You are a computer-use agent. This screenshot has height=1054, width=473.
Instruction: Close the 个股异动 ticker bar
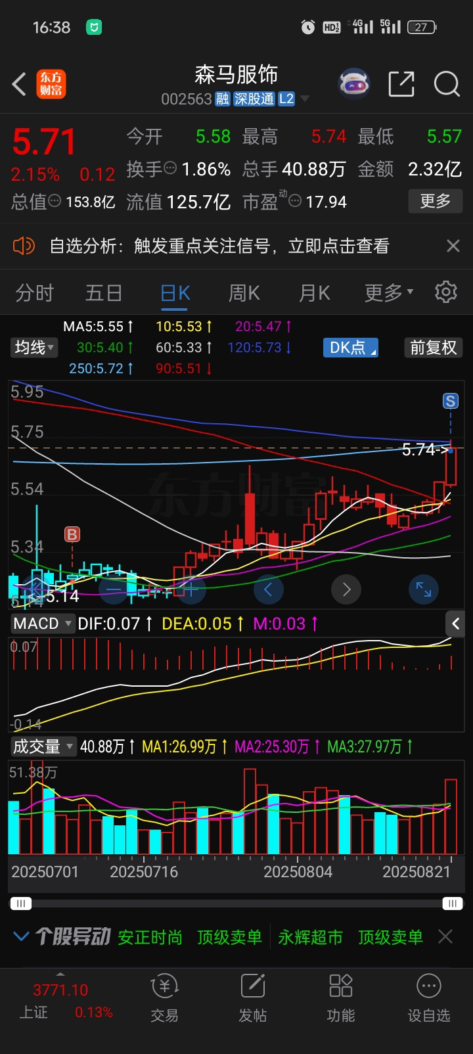[x=445, y=936]
